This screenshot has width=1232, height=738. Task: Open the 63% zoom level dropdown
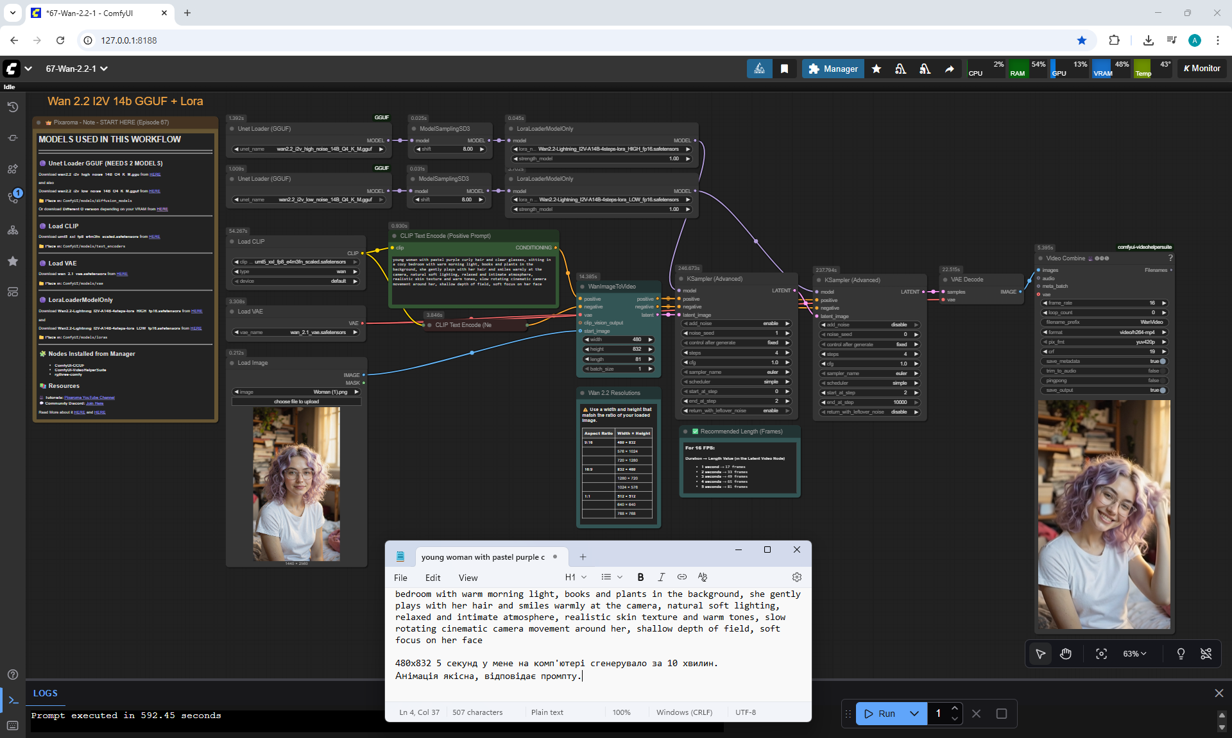point(1134,653)
